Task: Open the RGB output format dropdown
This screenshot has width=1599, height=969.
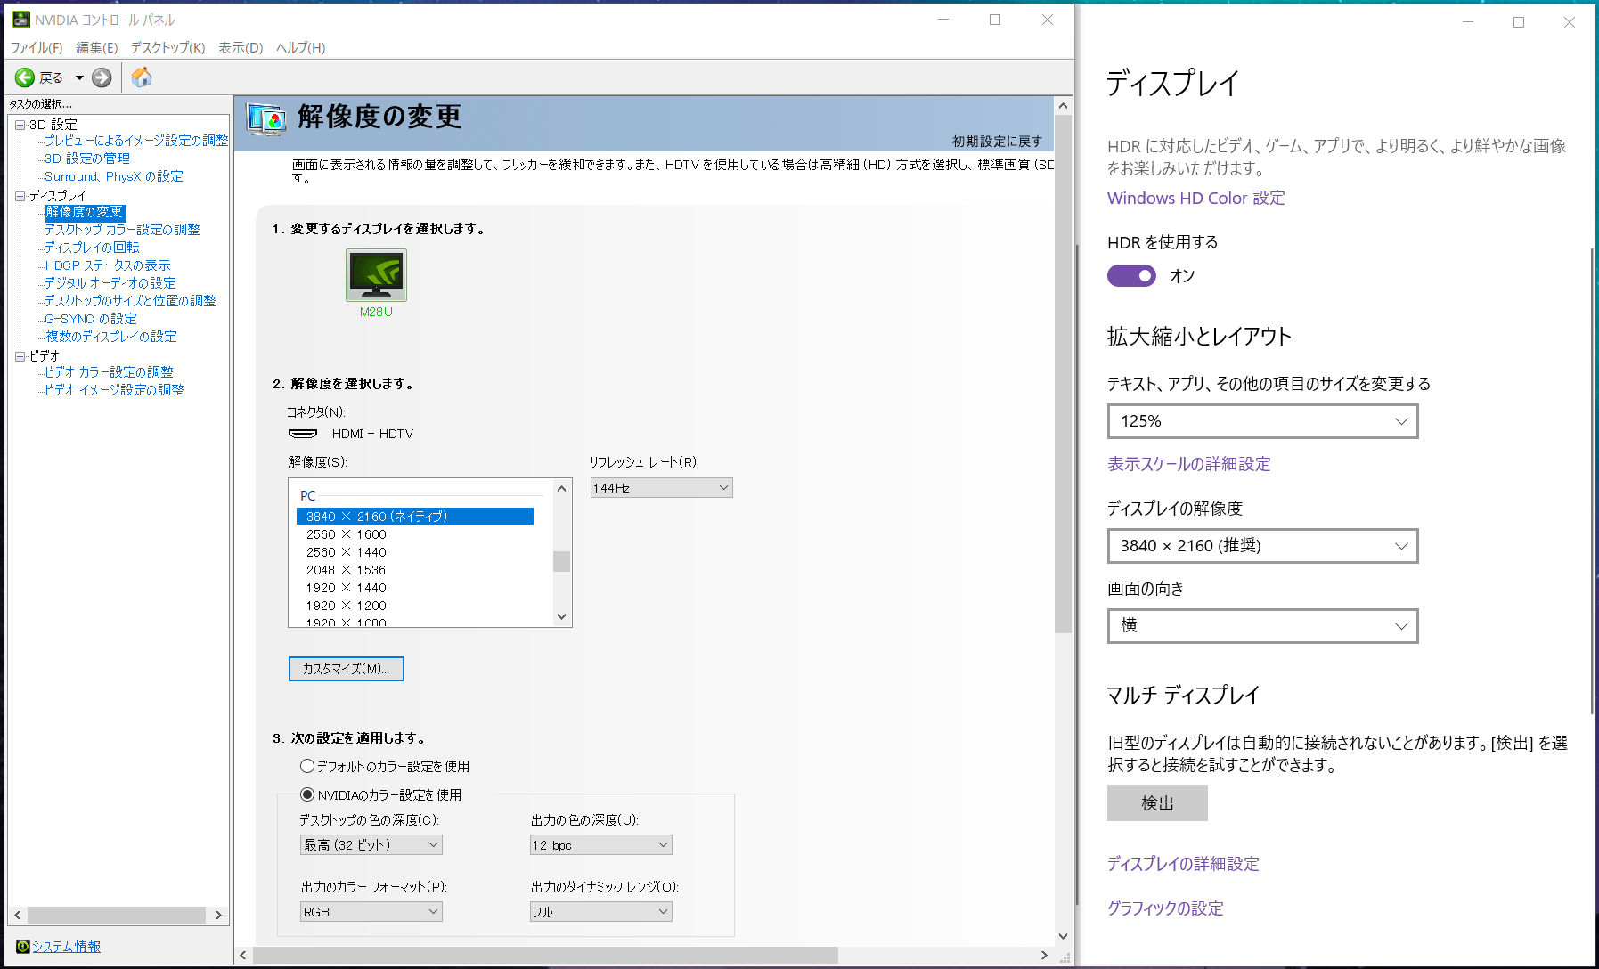Action: click(371, 912)
